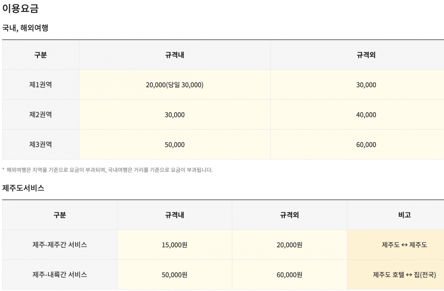This screenshot has width=444, height=291.
Task: Click the 20,000원 price cell
Action: click(x=289, y=245)
